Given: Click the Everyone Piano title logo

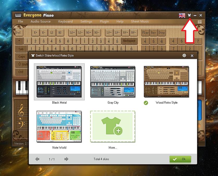Looking at the screenshot, I should click(34, 15).
